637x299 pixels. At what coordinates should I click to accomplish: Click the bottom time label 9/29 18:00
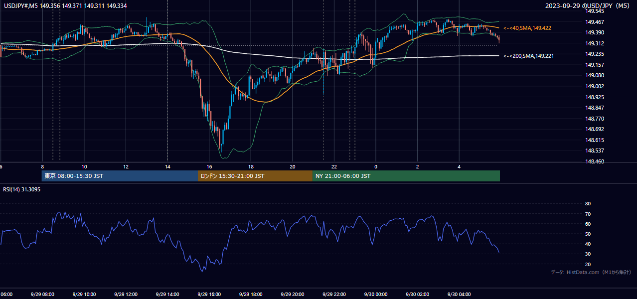click(x=251, y=295)
